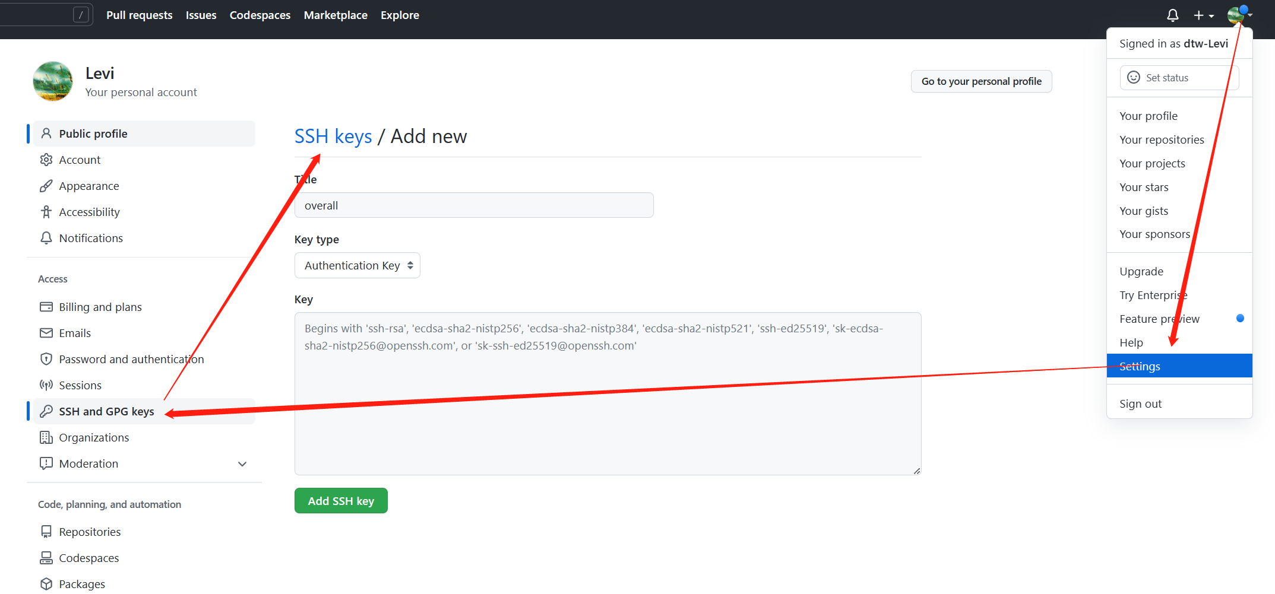Select Your repositories in user menu
This screenshot has width=1275, height=594.
pos(1179,139)
